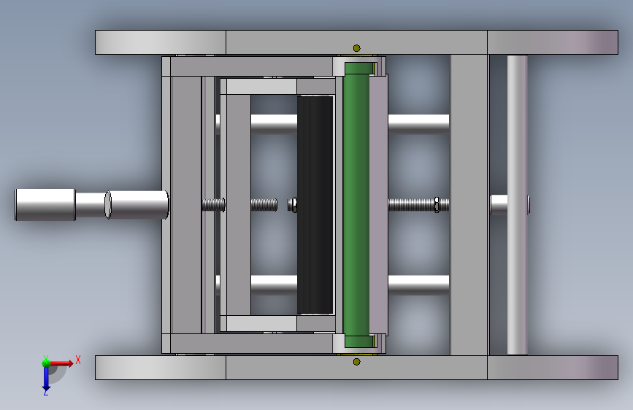This screenshot has height=410, width=633.
Task: Select the upper right smooth guide rod
Action: click(x=418, y=123)
